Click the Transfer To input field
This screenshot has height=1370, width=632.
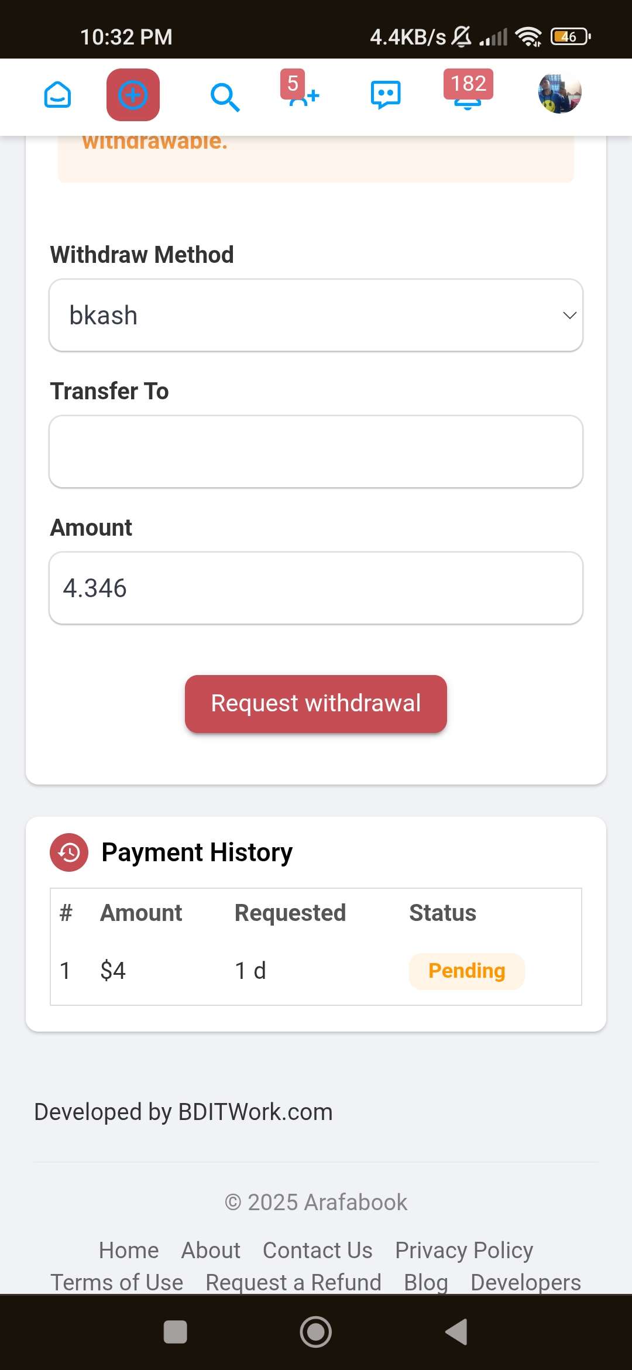coord(316,452)
